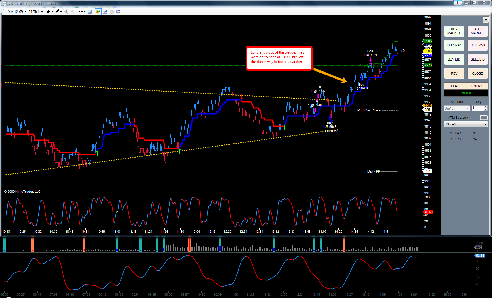This screenshot has width=492, height=298.
Task: Click the B: 9979 bid price text
Action: click(455, 139)
